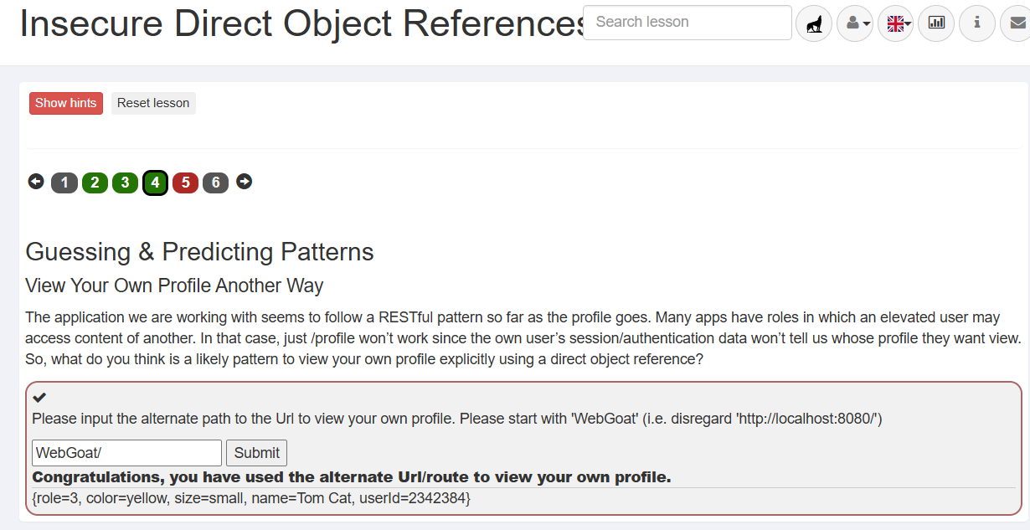Go to next page with right arrow

[x=244, y=182]
